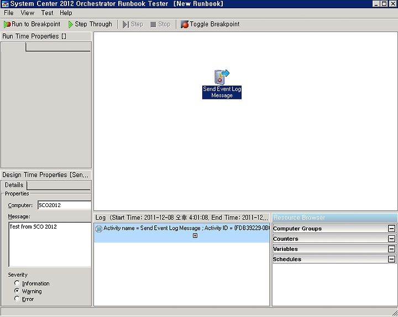Expand the log entry details plus box
This screenshot has width=398, height=317.
pos(195,236)
